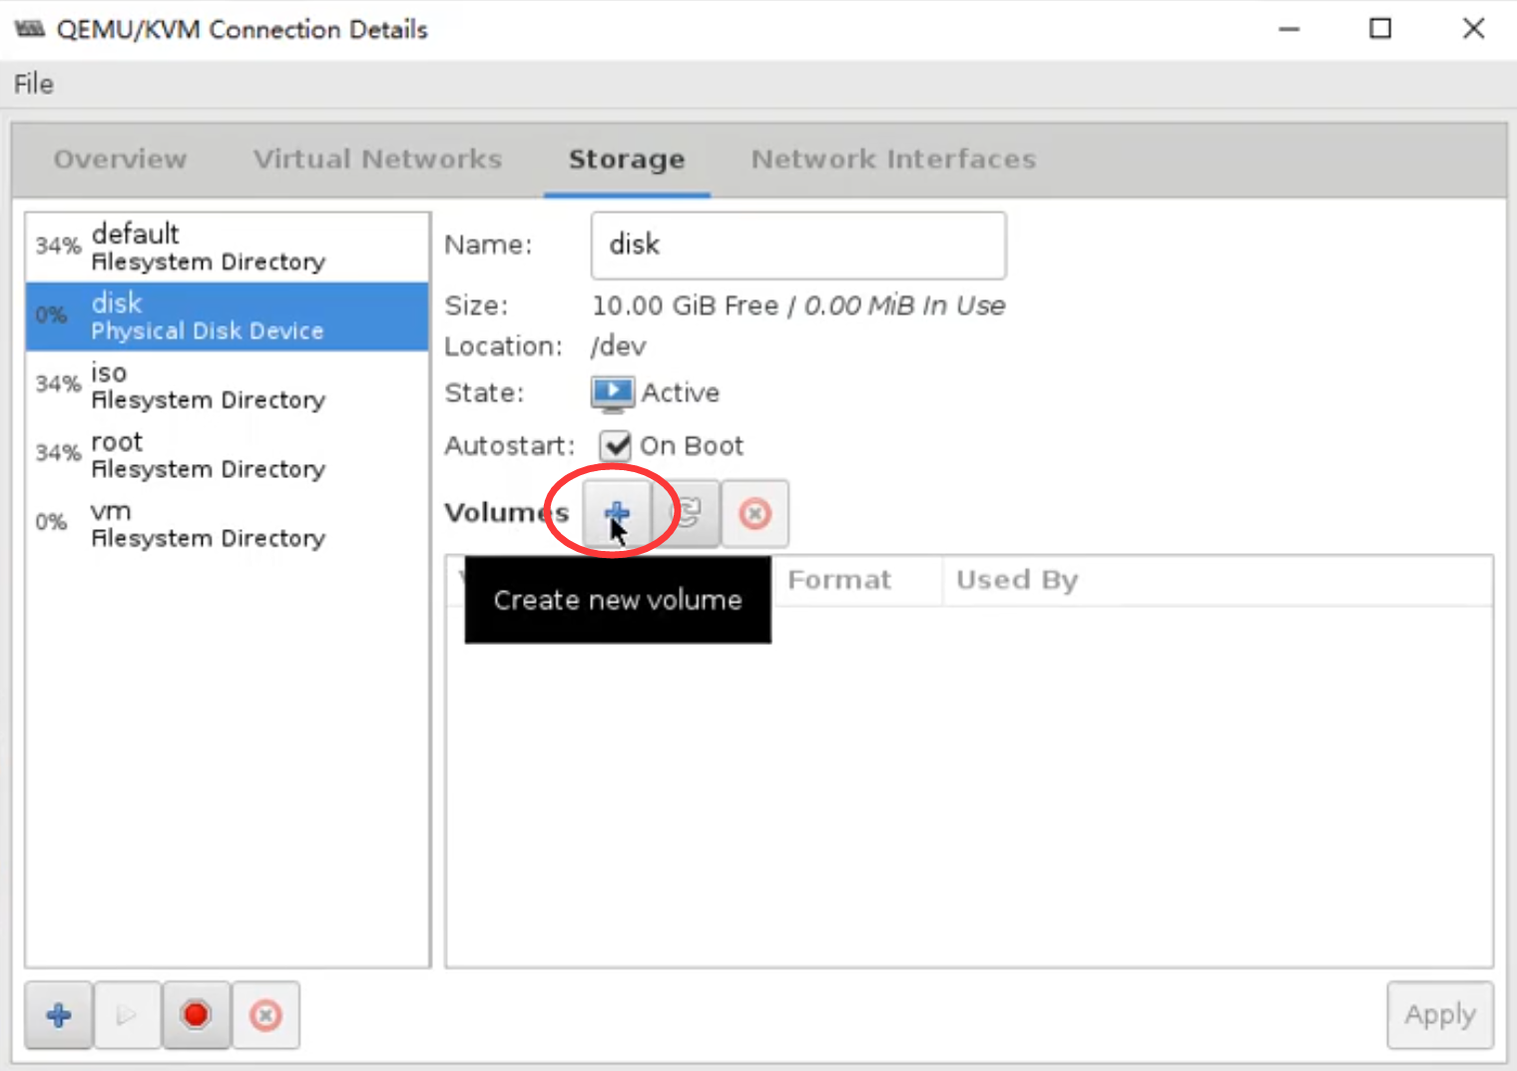Click the Start pool play icon
The height and width of the screenshot is (1071, 1517).
(x=127, y=1015)
